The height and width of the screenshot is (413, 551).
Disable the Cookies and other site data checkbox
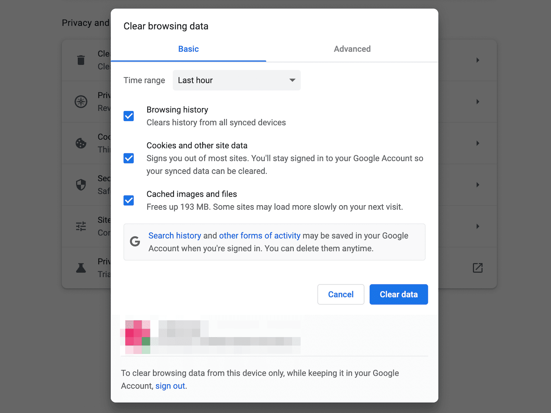pyautogui.click(x=129, y=158)
